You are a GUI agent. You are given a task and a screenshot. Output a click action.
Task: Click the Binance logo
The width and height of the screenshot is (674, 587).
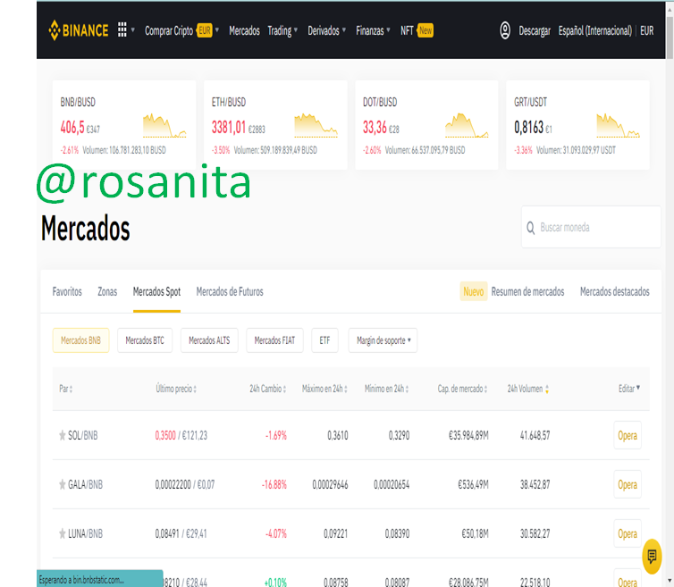click(x=79, y=30)
